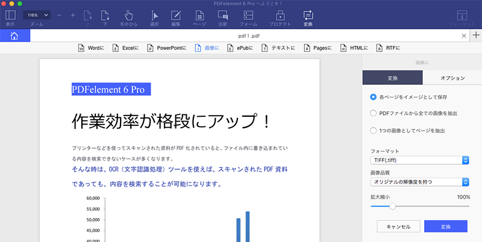The height and width of the screenshot is (242, 482).
Task: Choose PDFファイルから全ての画像を抽出 radio option
Action: pos(374,113)
